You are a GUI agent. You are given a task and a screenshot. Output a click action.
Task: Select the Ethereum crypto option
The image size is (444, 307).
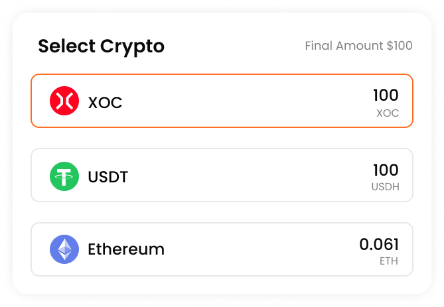pyautogui.click(x=222, y=249)
